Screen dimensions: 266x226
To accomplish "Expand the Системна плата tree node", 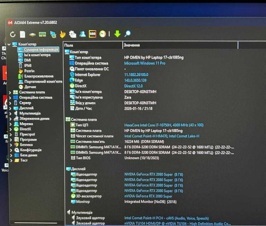I will [10, 92].
